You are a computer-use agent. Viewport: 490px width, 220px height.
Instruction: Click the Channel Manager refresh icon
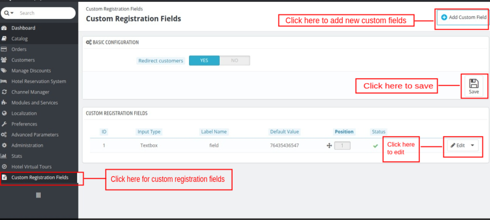pyautogui.click(x=4, y=92)
